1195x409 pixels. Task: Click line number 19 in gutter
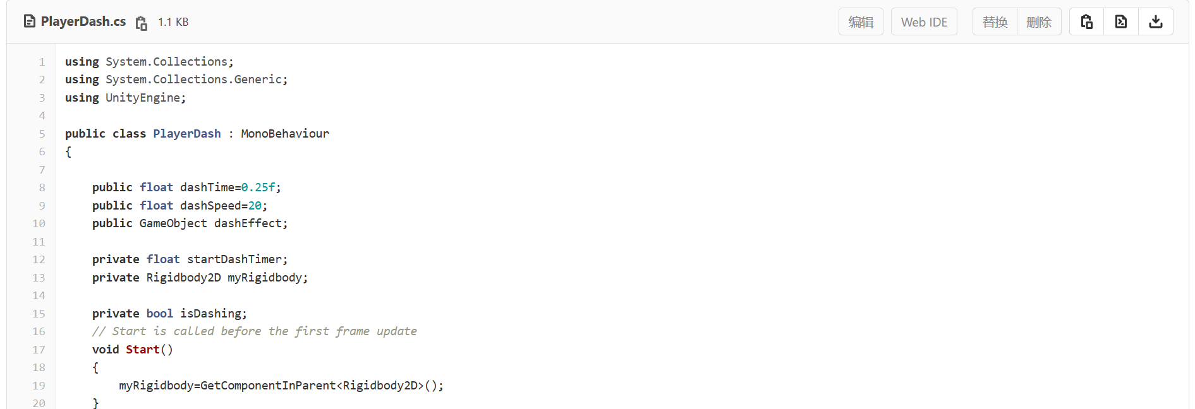39,386
